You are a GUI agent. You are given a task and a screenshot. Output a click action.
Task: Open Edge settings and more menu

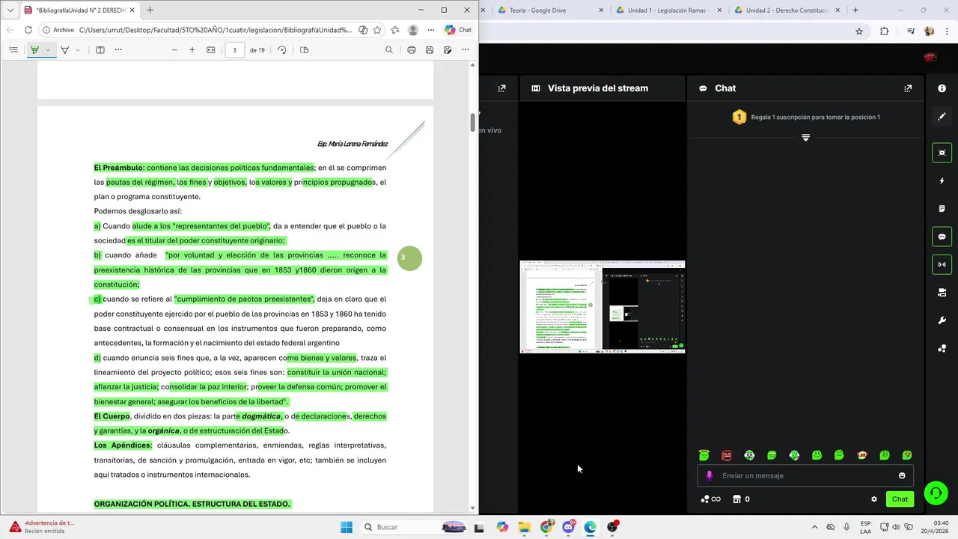[431, 30]
